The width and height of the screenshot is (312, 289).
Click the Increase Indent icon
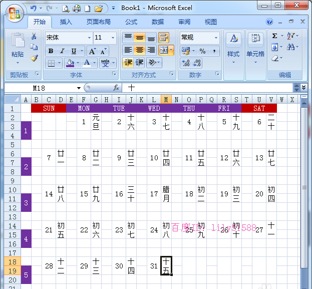click(140, 63)
